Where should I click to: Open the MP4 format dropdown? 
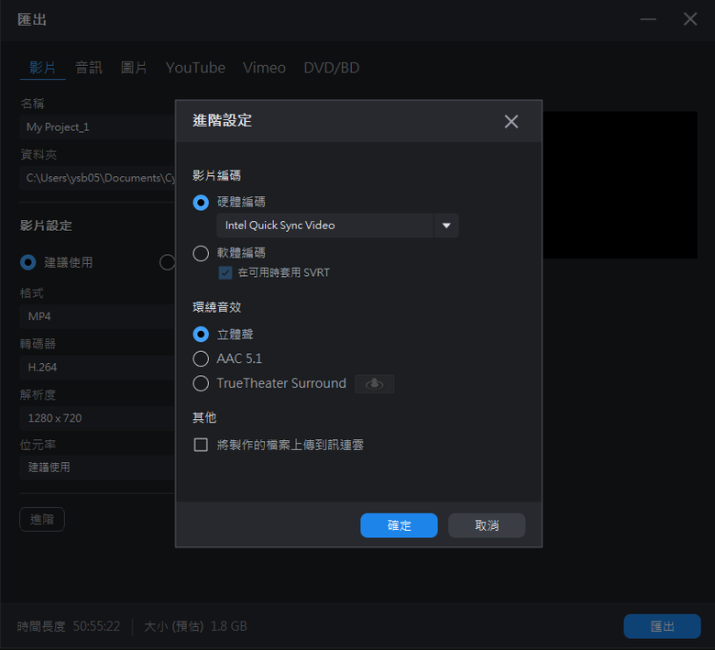click(x=97, y=316)
